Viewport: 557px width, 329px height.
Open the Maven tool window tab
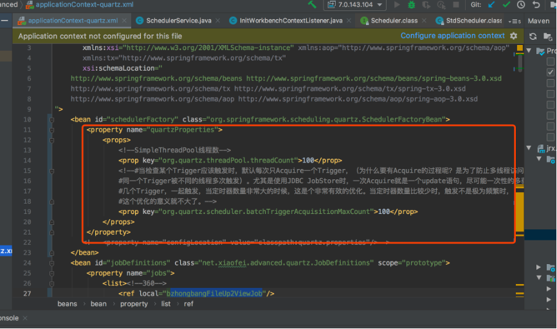coord(538,21)
